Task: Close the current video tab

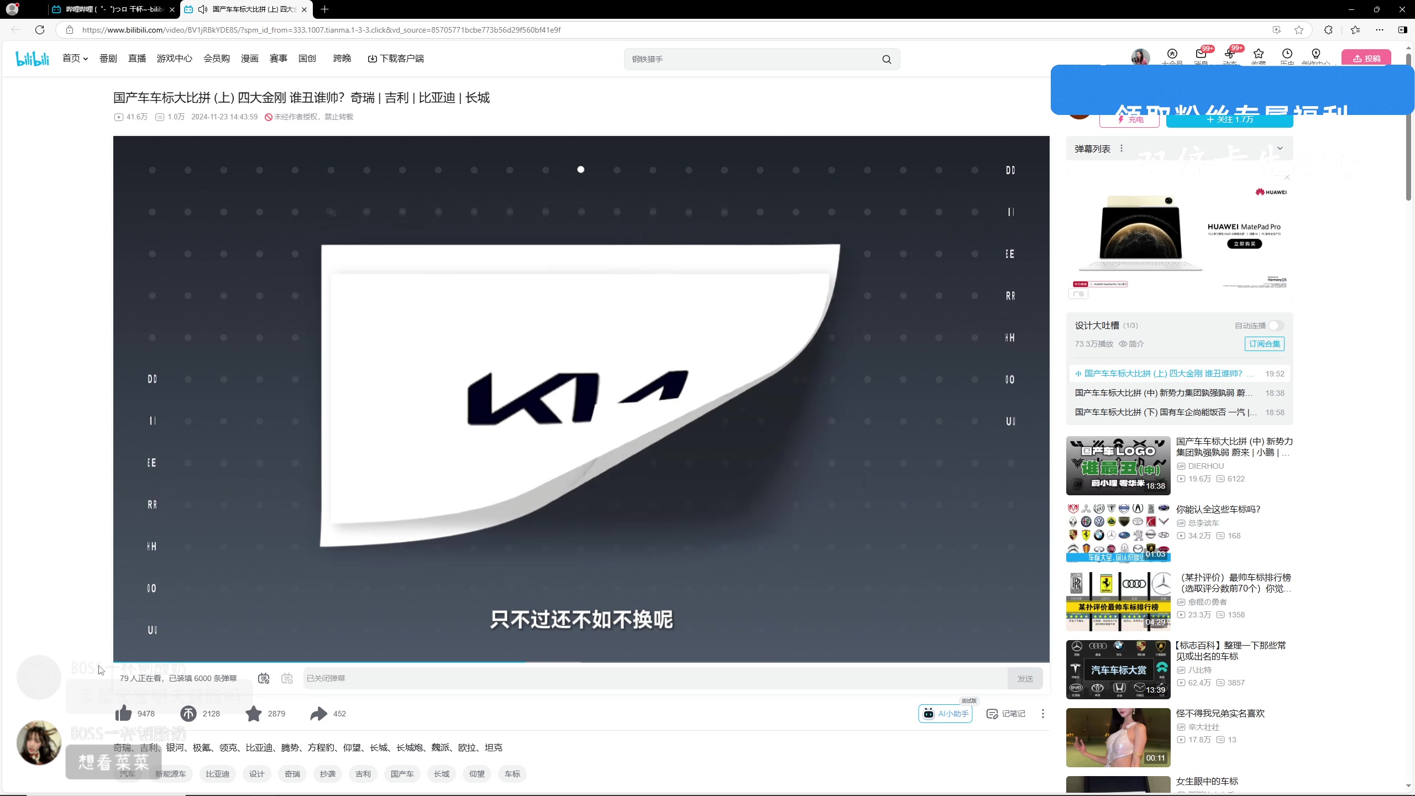Action: [x=304, y=9]
